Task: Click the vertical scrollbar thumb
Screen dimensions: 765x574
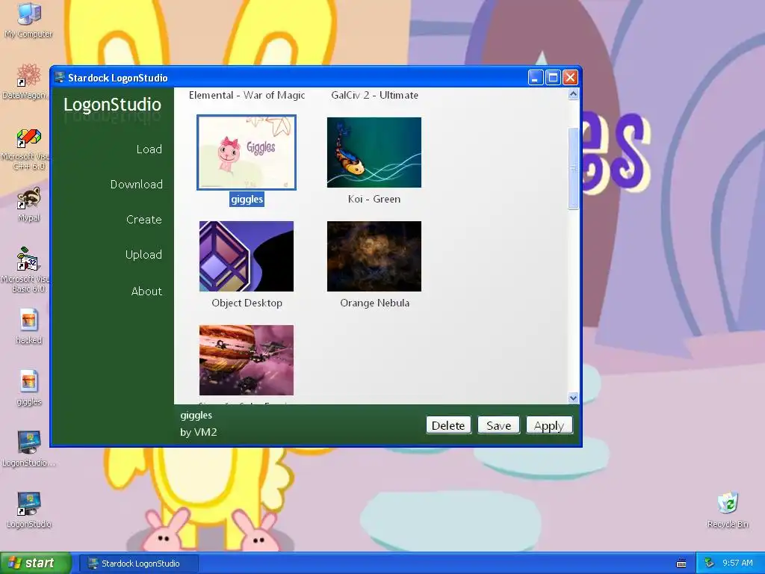Action: 573,168
